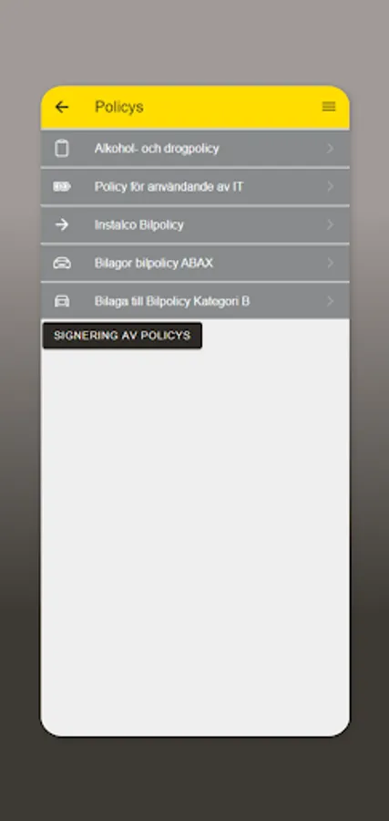Click SIGNERING AV POLICYS button

click(122, 336)
